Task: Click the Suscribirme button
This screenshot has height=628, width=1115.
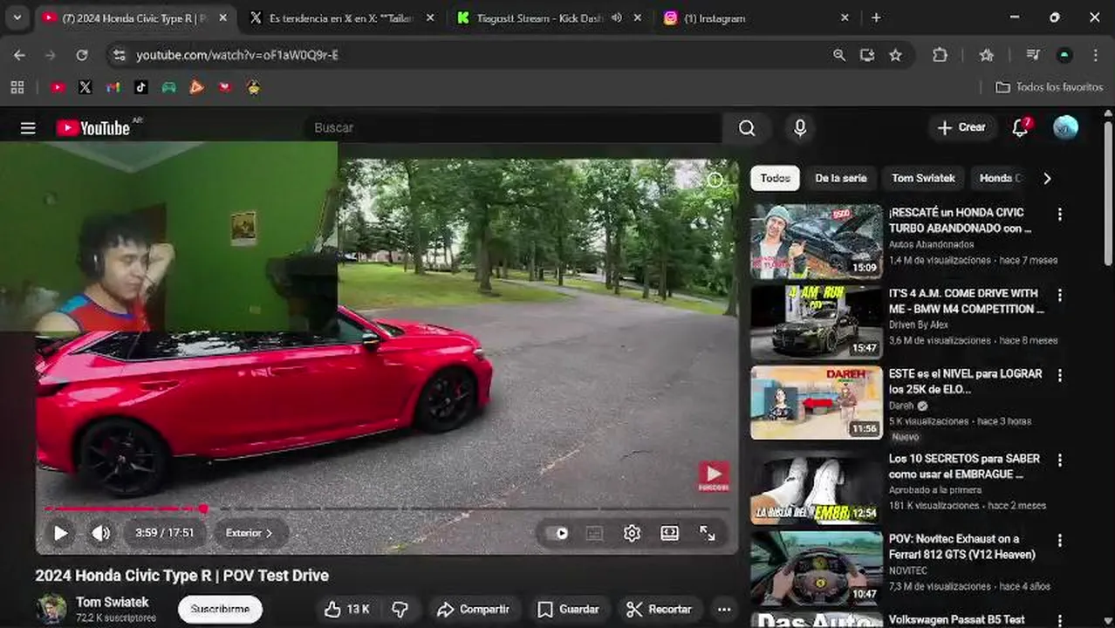Action: (220, 609)
